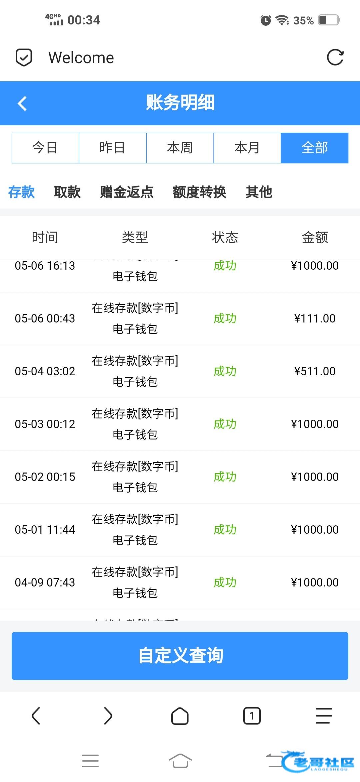
Task: Tap the security shield icon
Action: (24, 57)
